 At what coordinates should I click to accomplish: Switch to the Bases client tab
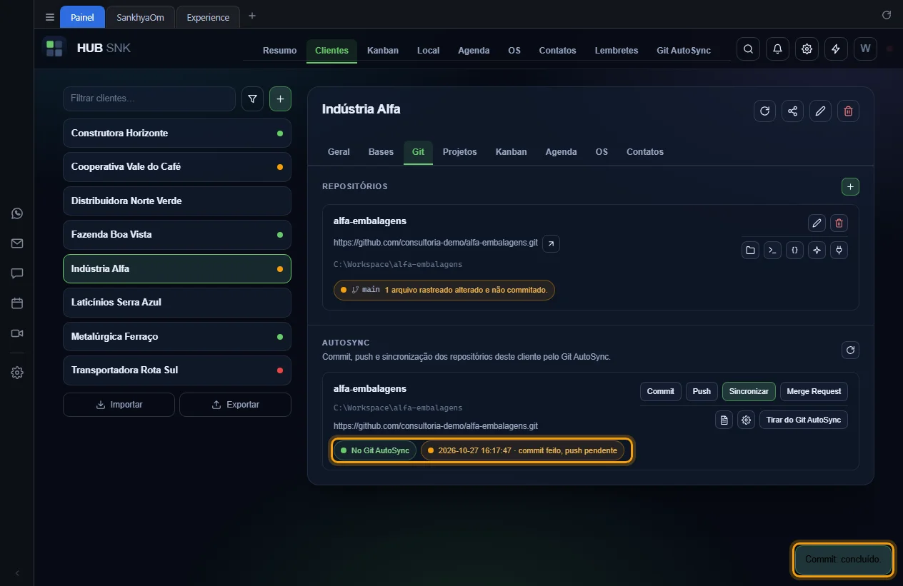tap(381, 152)
